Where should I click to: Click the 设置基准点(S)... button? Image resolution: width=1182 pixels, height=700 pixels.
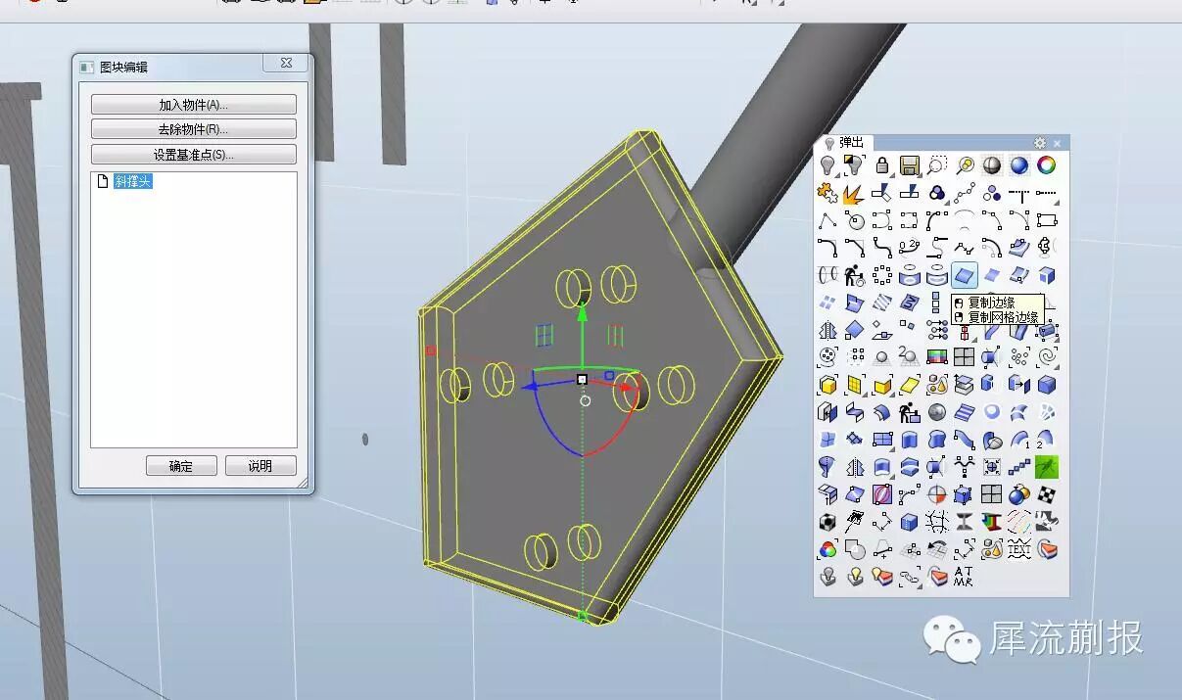tap(194, 155)
